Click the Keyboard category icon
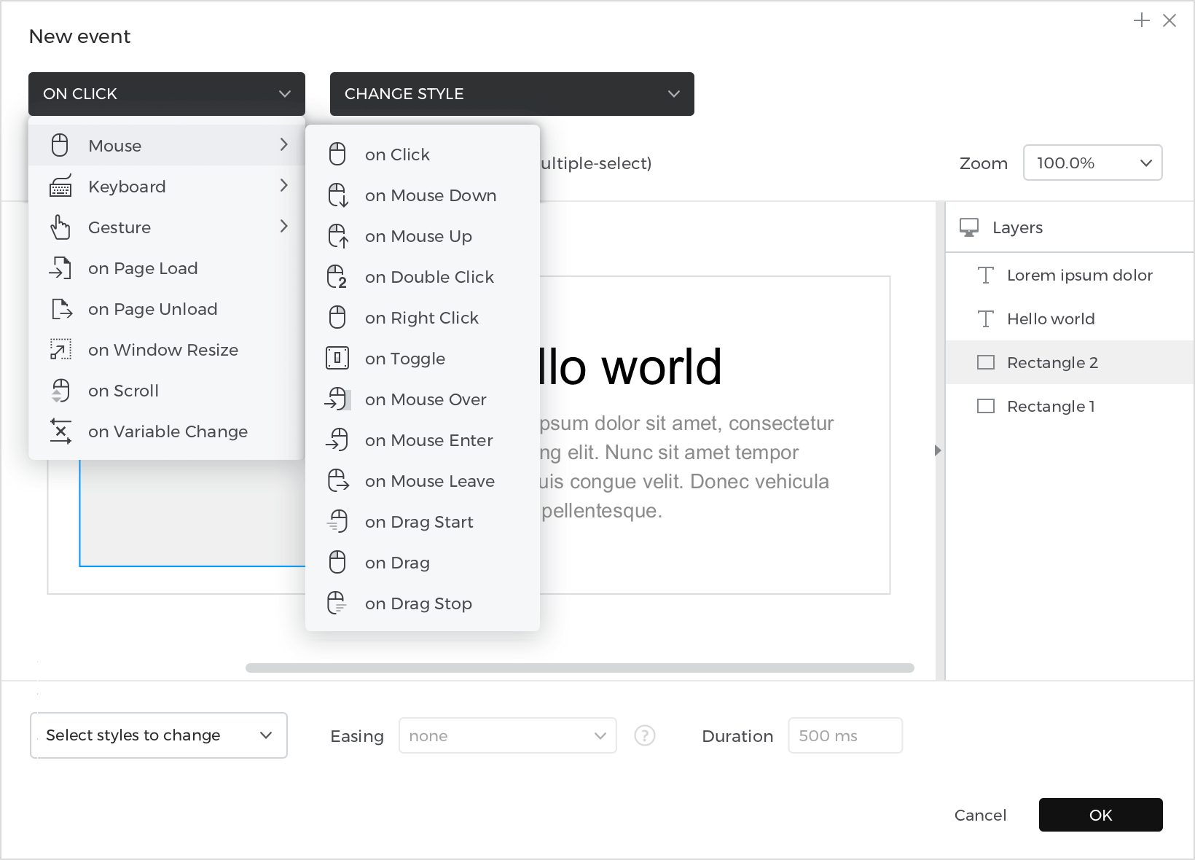The image size is (1195, 860). pos(60,187)
